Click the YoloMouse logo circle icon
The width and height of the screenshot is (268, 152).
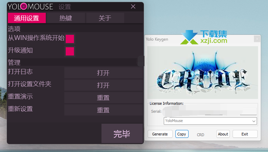tap(24, 7)
